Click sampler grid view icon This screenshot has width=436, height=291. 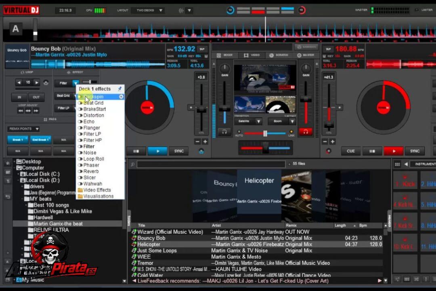coord(397,164)
